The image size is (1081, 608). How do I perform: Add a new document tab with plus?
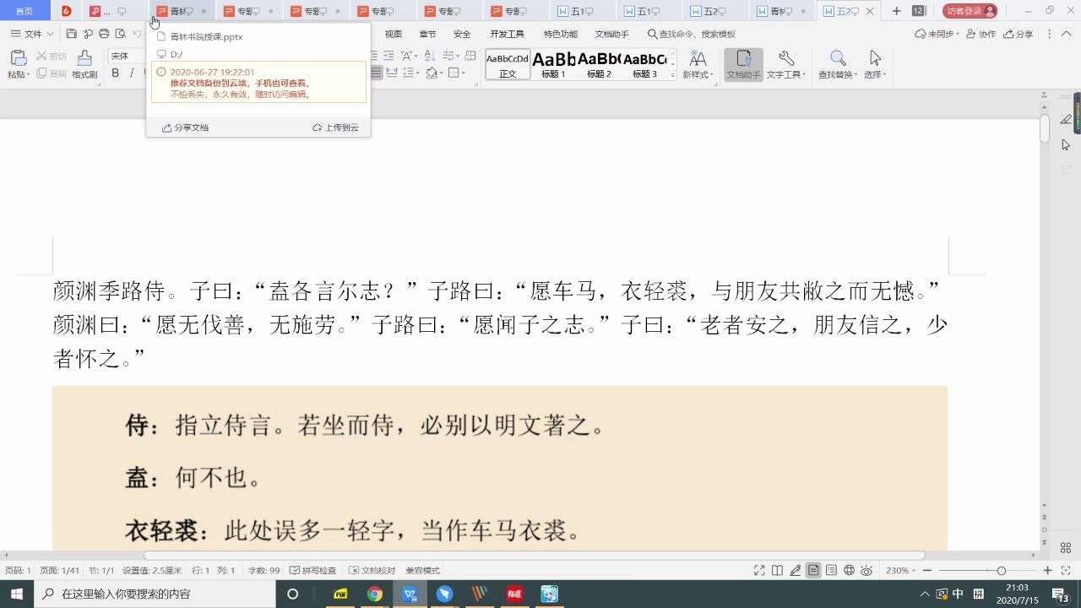click(x=896, y=11)
